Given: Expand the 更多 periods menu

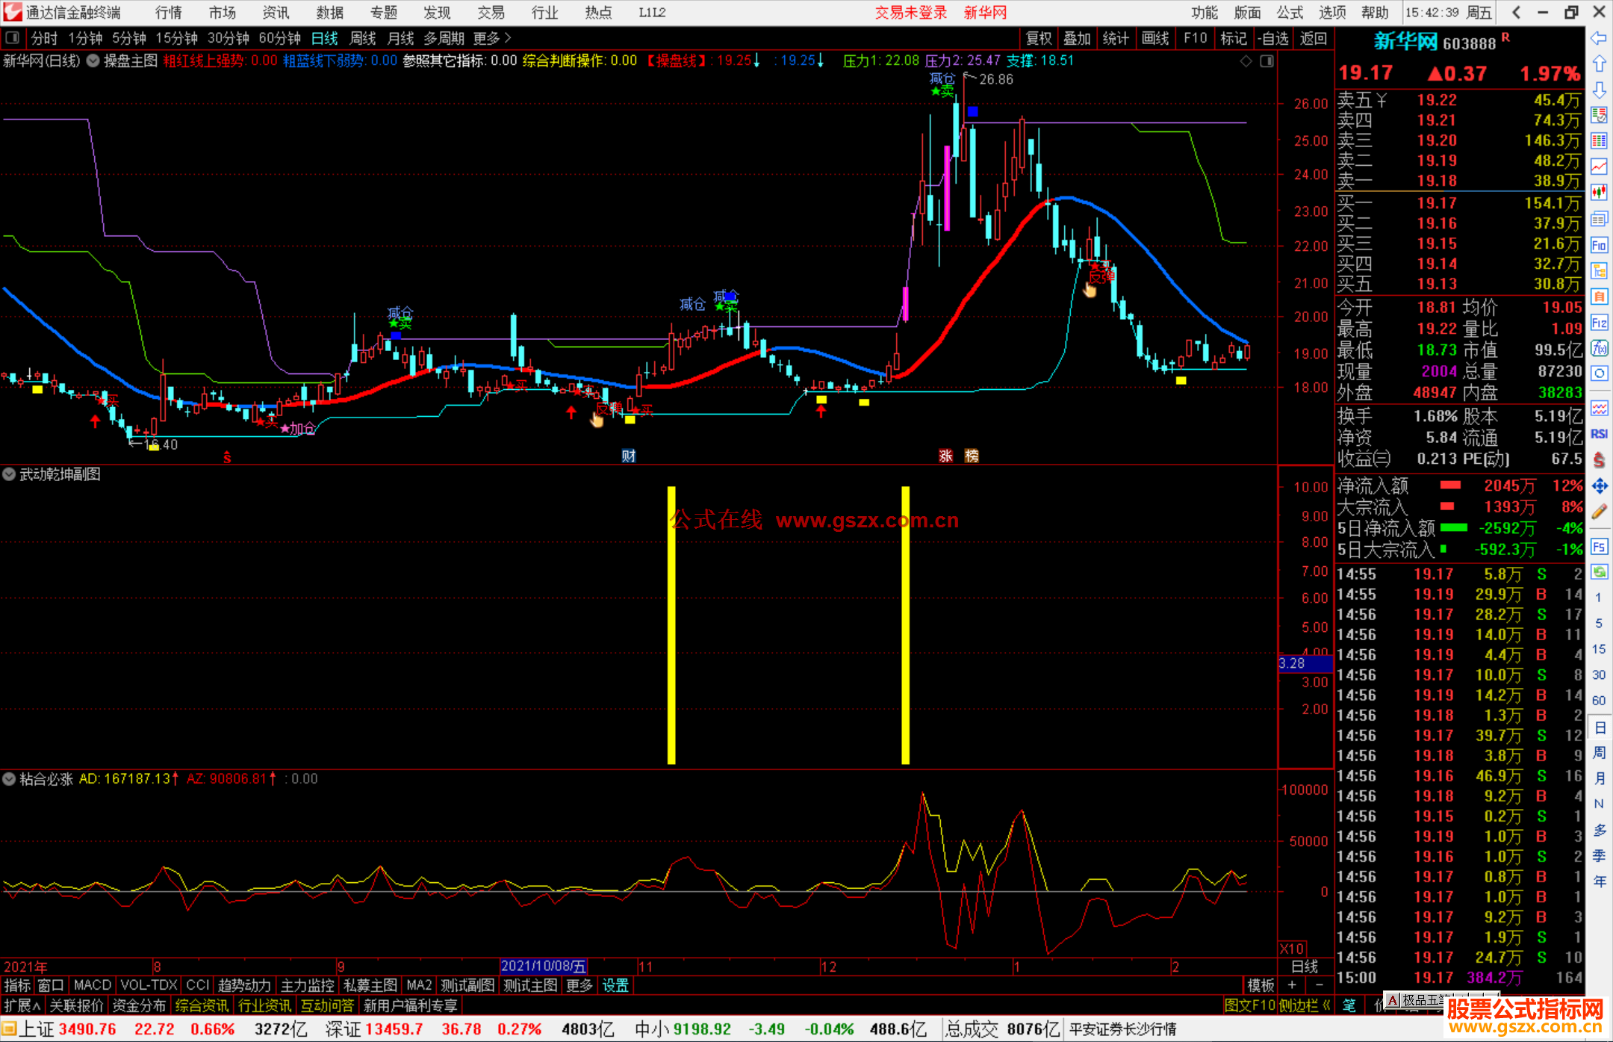Looking at the screenshot, I should pos(492,38).
